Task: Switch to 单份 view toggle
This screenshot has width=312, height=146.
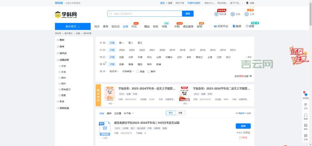Action: click(171, 113)
